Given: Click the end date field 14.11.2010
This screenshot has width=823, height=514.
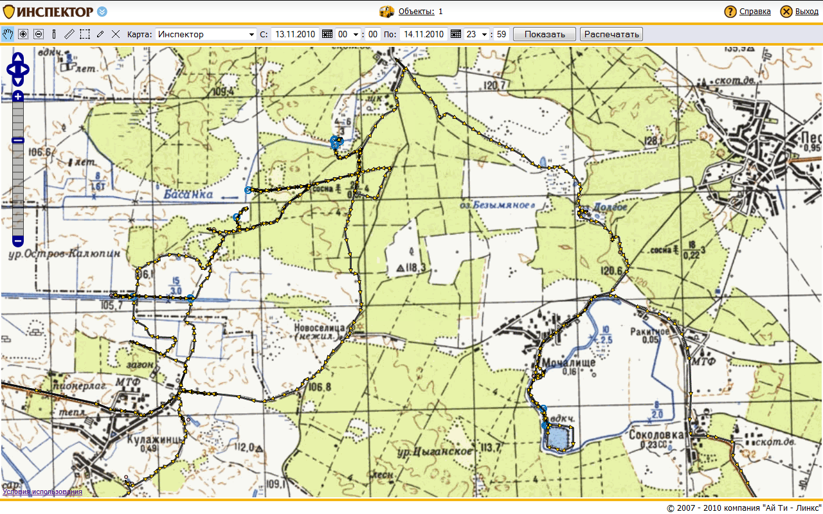Looking at the screenshot, I should pos(424,34).
